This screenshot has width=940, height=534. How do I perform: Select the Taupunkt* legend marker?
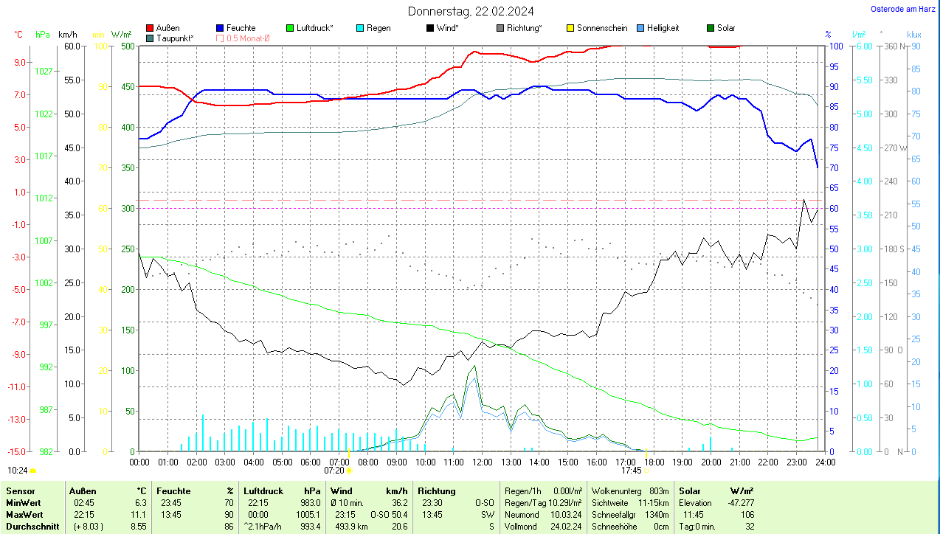[x=150, y=38]
